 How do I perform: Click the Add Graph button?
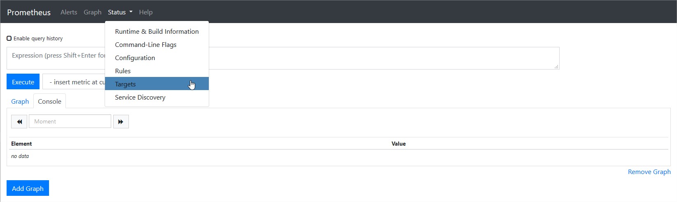pyautogui.click(x=28, y=188)
